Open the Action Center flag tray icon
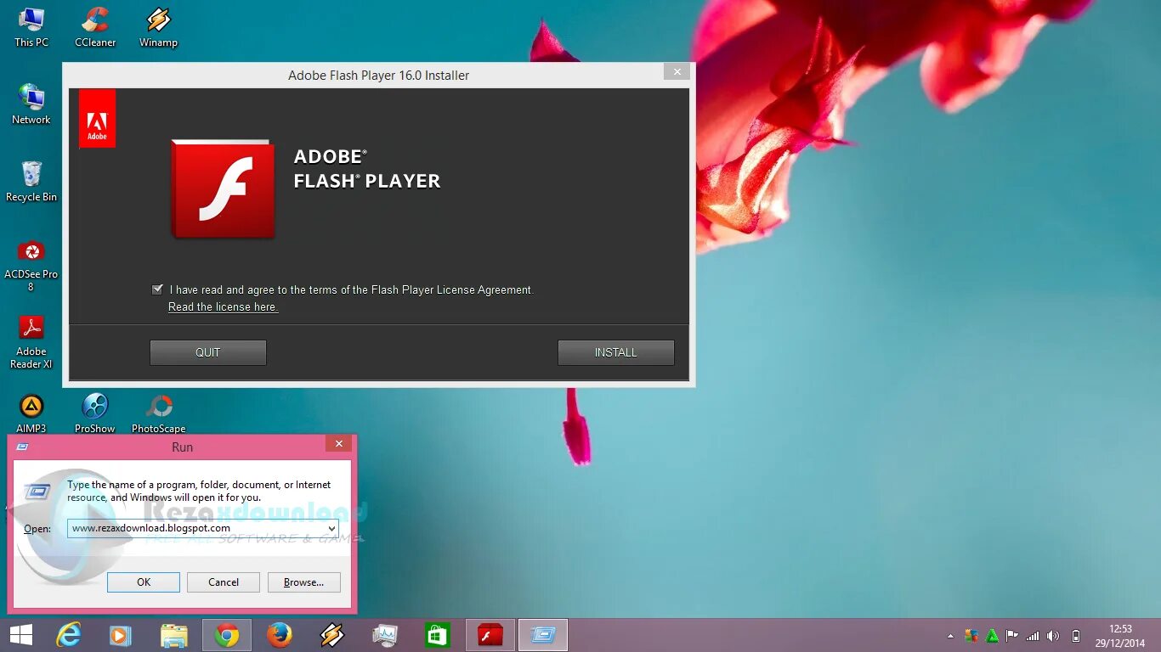The image size is (1161, 652). 1011,636
